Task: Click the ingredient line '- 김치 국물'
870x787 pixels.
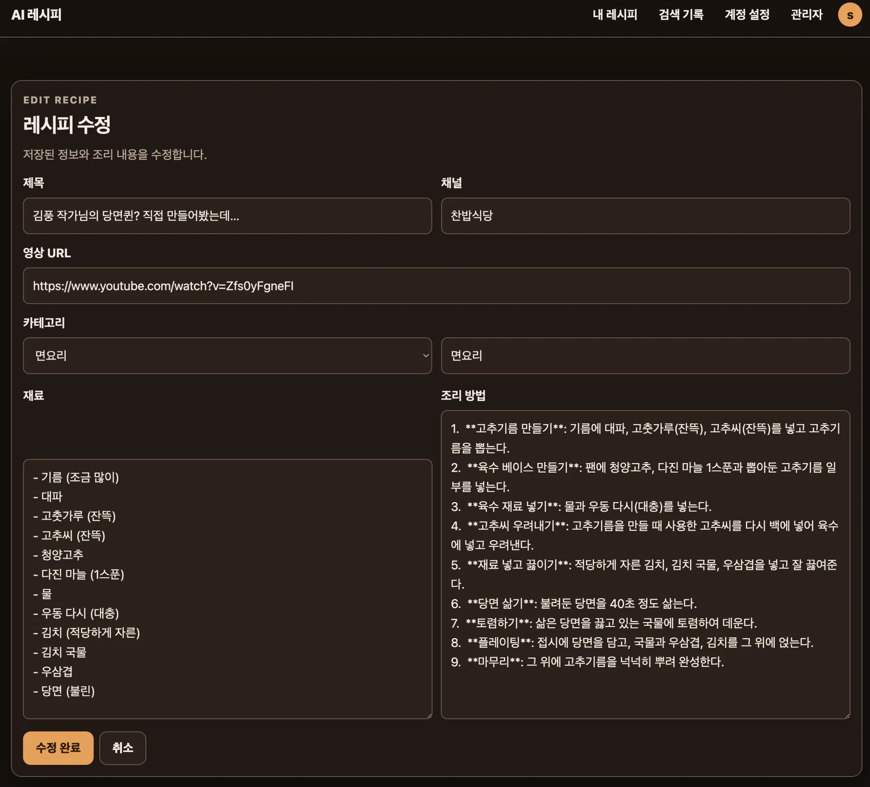Action: tap(60, 652)
